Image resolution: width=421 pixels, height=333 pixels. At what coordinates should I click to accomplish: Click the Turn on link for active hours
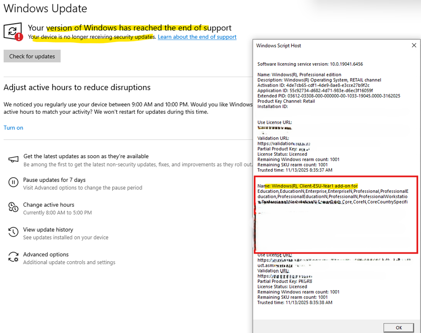click(13, 128)
